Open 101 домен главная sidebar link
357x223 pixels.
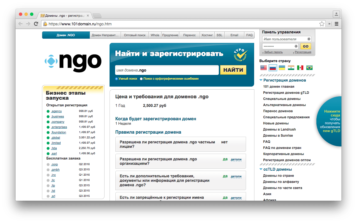tap(279, 87)
